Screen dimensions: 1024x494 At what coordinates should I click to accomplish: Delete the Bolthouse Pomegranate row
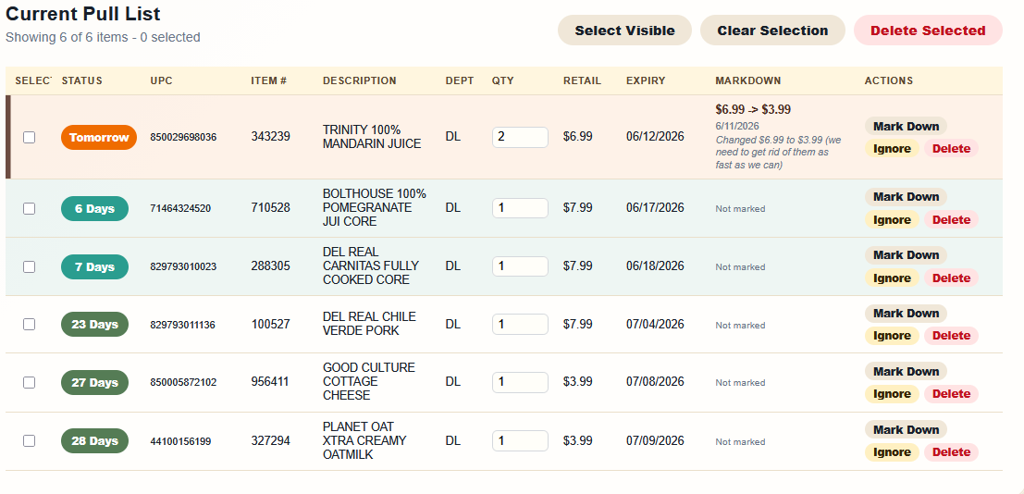pyautogui.click(x=951, y=219)
